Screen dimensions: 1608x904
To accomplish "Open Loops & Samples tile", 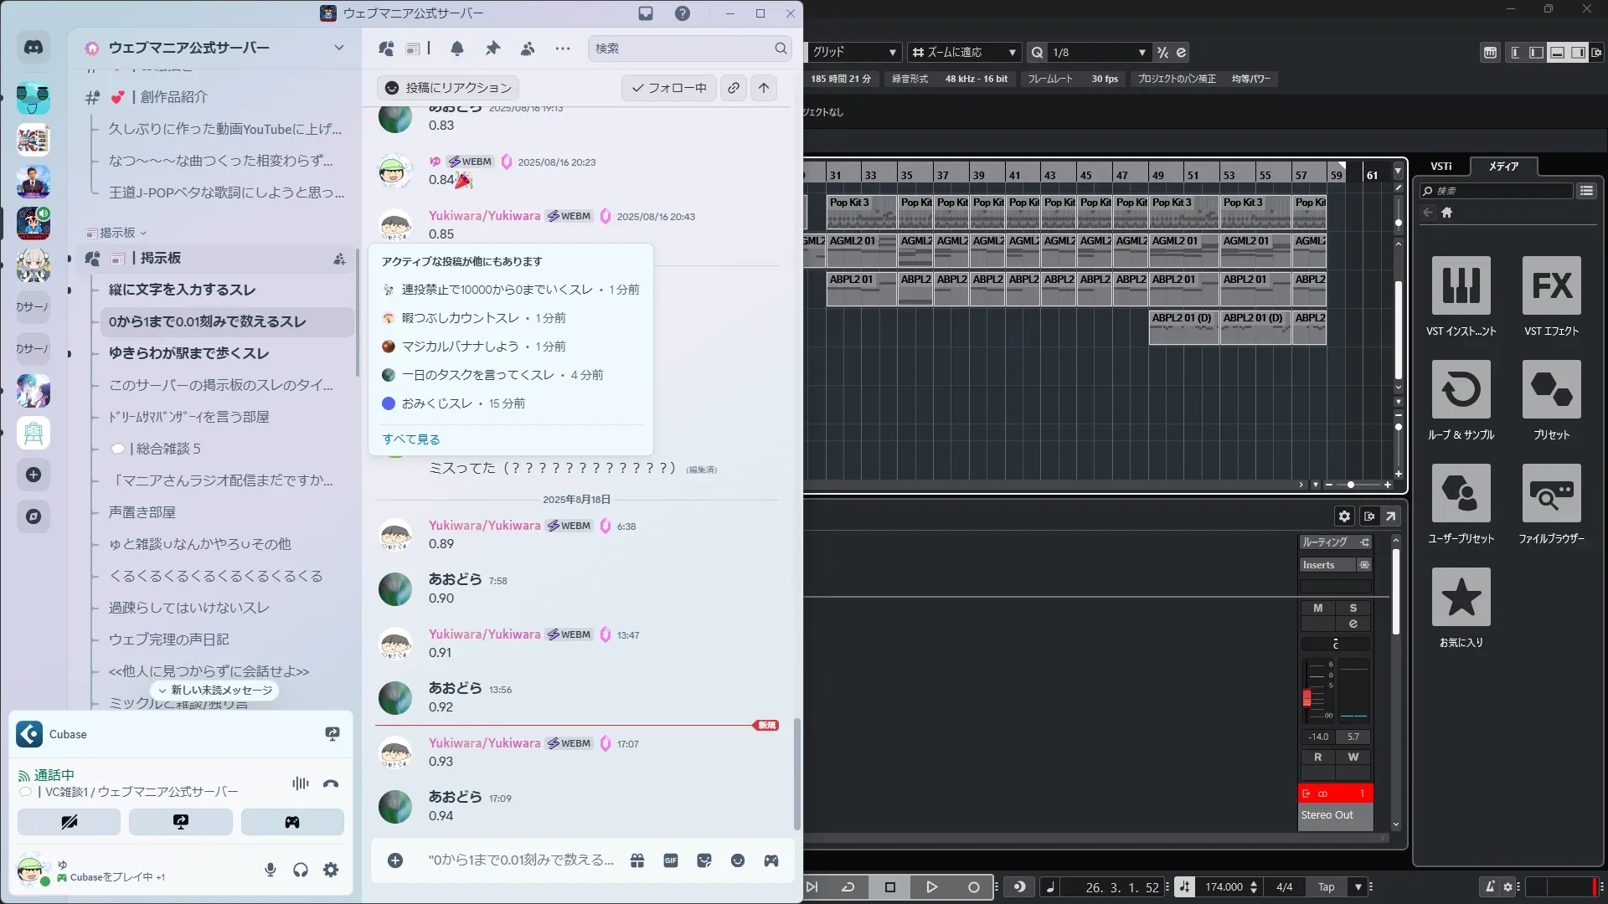I will coord(1461,390).
